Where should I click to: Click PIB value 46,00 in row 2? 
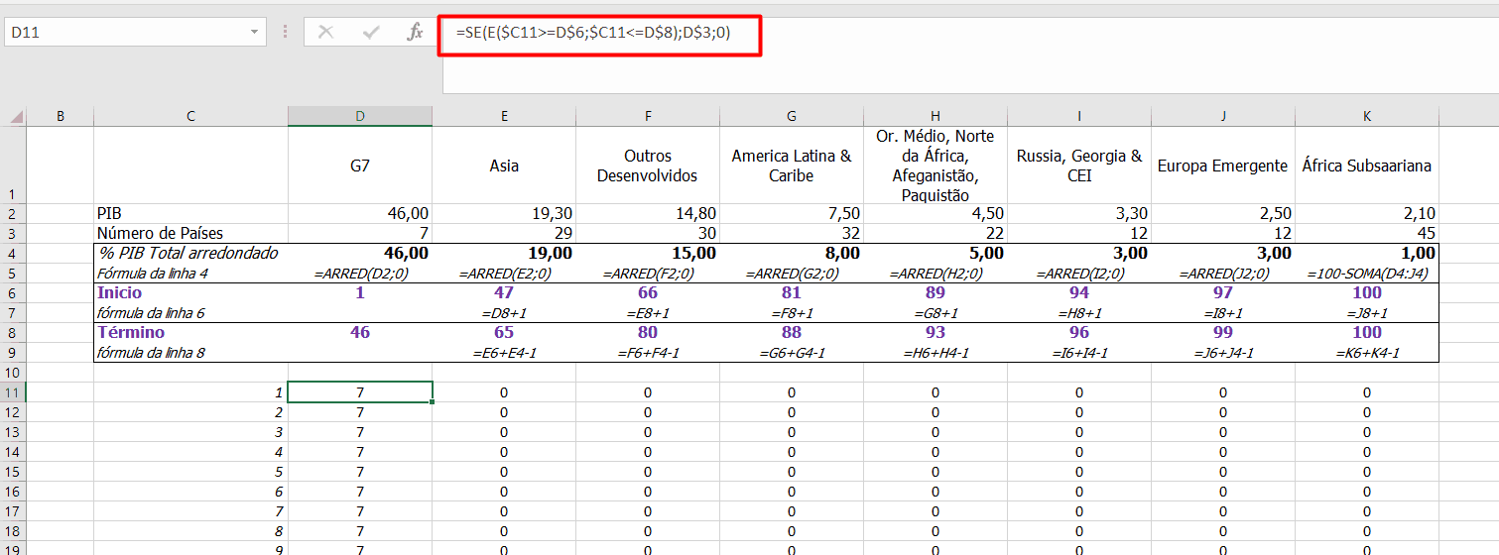click(x=360, y=214)
